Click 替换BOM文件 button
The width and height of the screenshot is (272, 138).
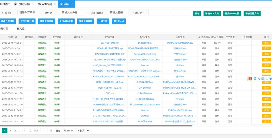pyautogui.click(x=232, y=14)
